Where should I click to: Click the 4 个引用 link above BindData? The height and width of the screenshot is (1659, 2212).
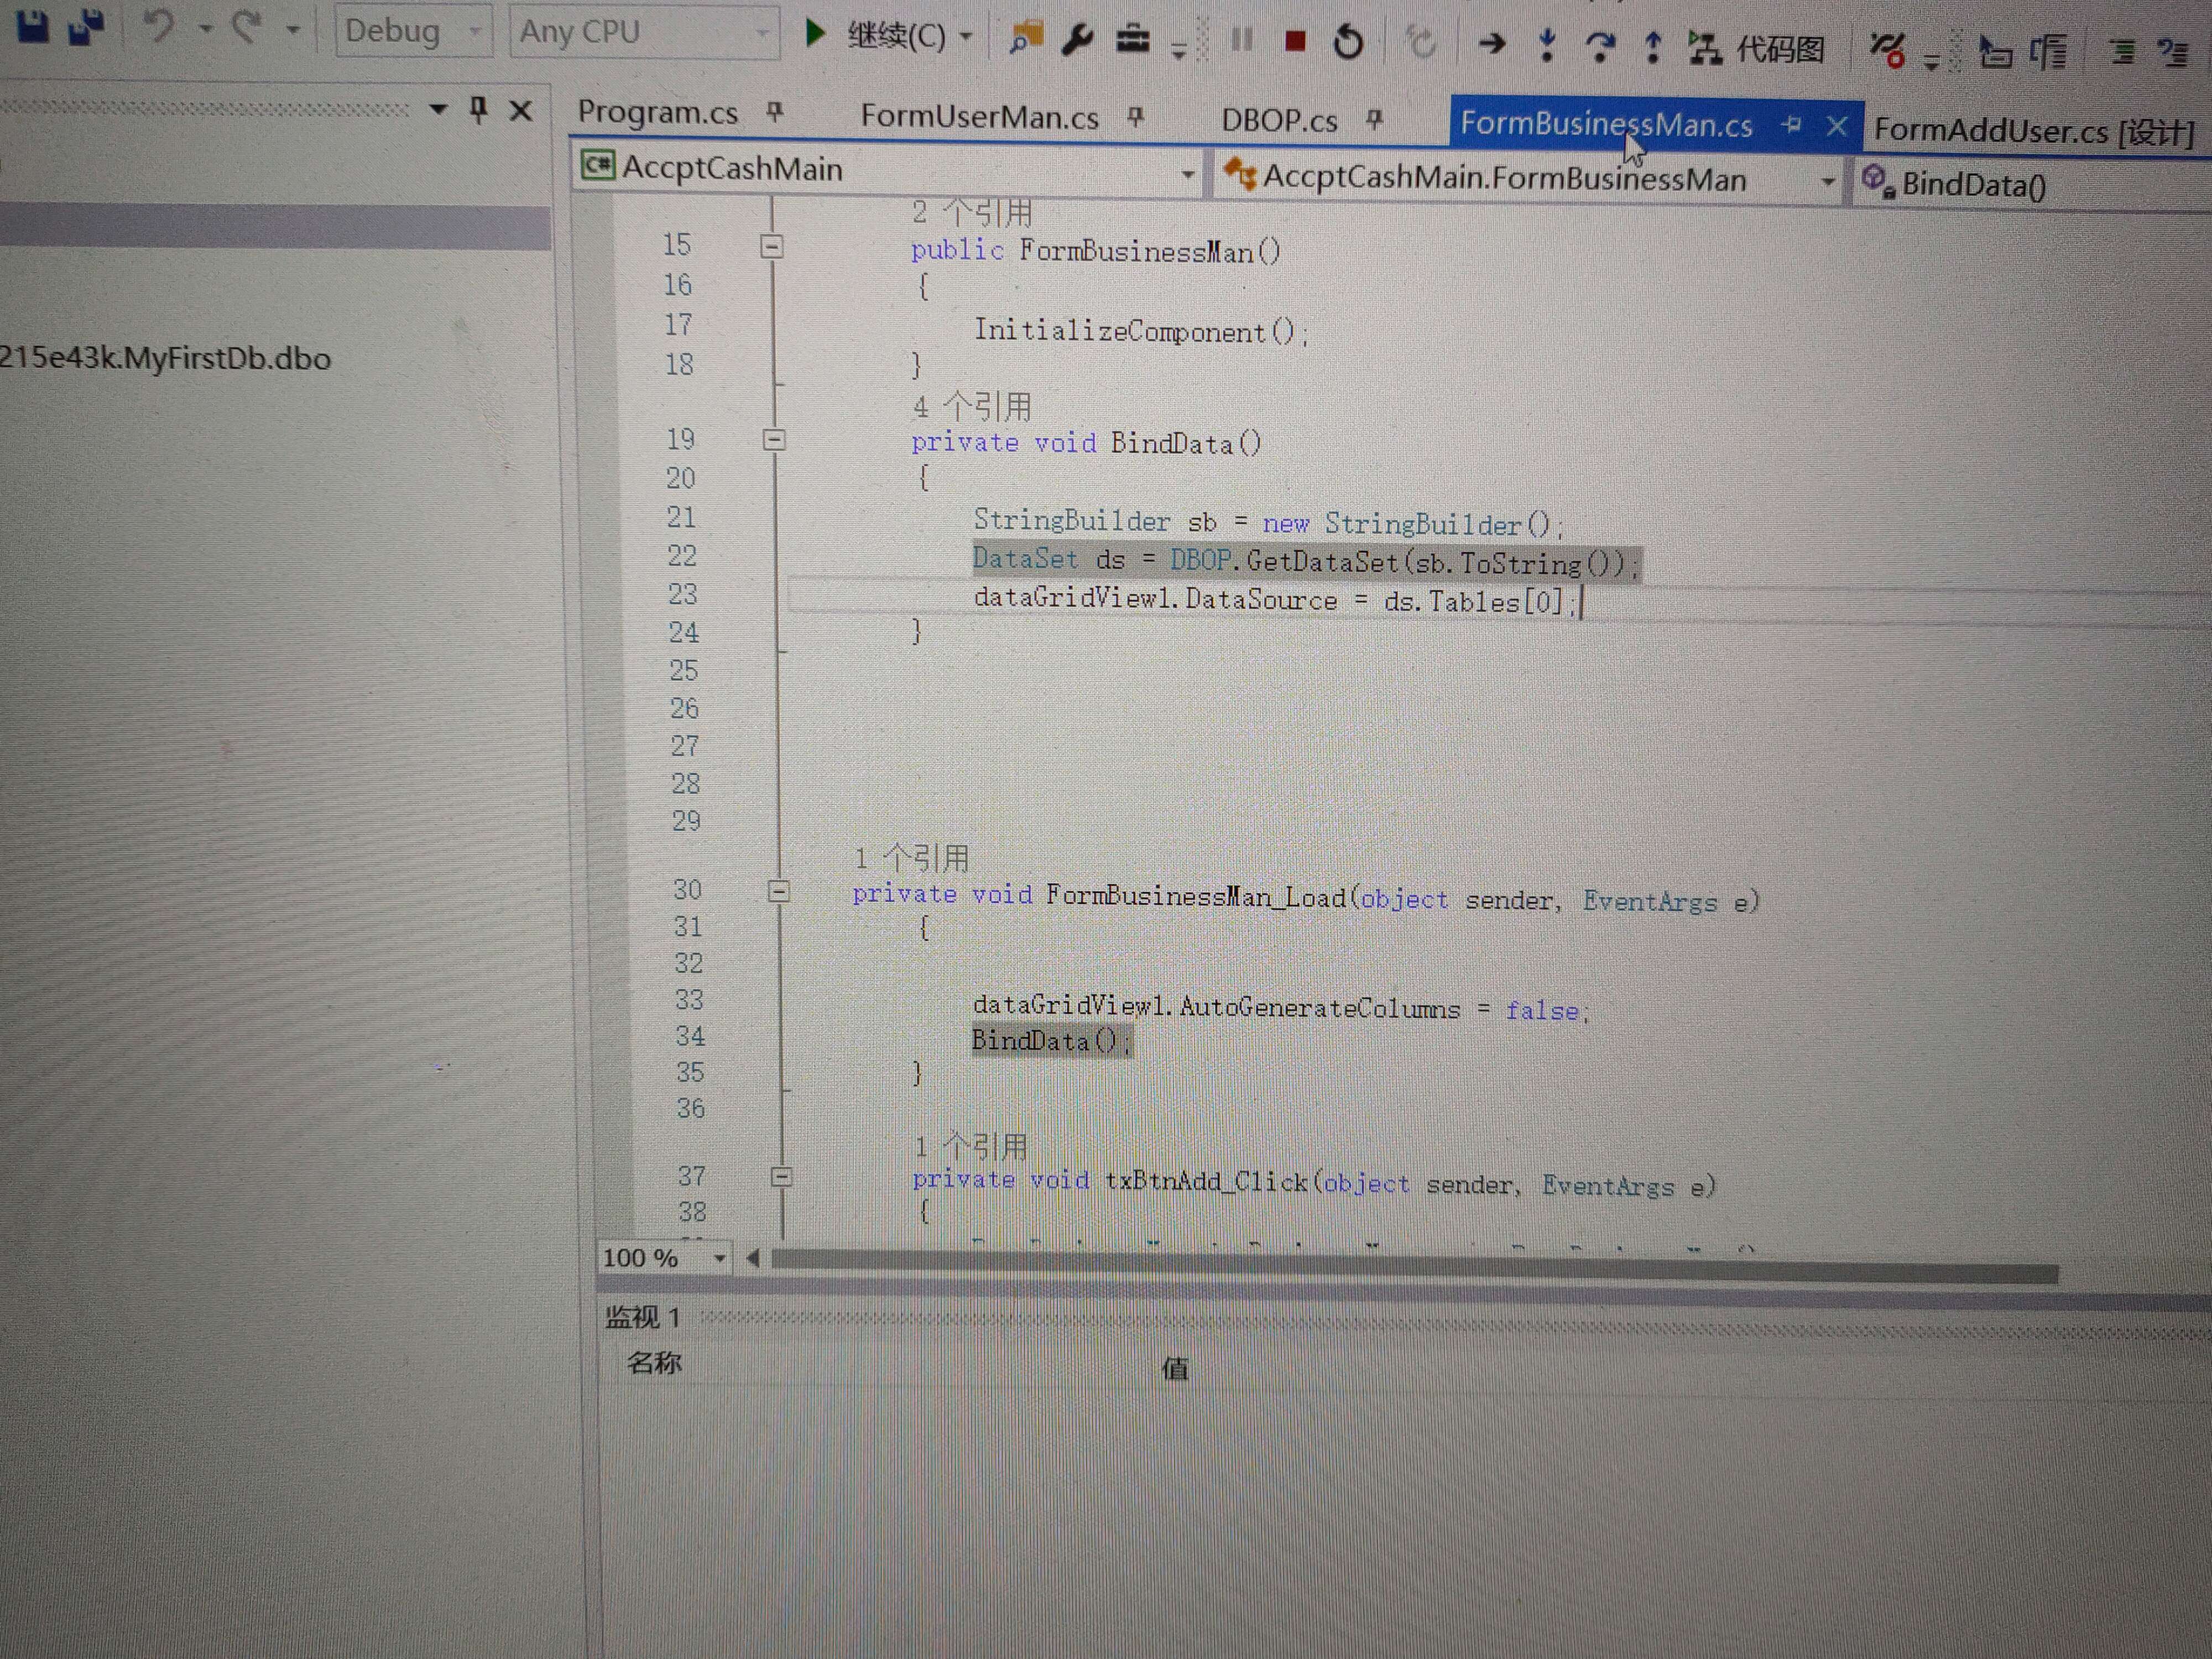pos(971,406)
